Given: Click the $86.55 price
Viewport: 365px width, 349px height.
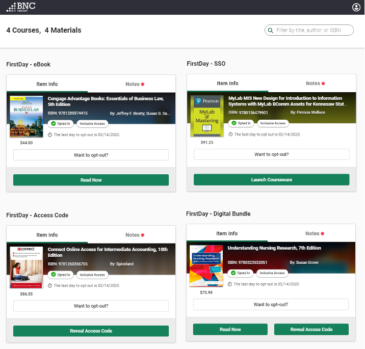Looking at the screenshot, I should 27,294.
